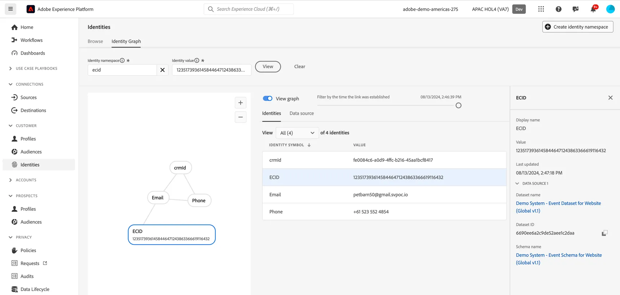Viewport: 620px width, 295px height.
Task: Open the notifications bell
Action: [x=593, y=9]
